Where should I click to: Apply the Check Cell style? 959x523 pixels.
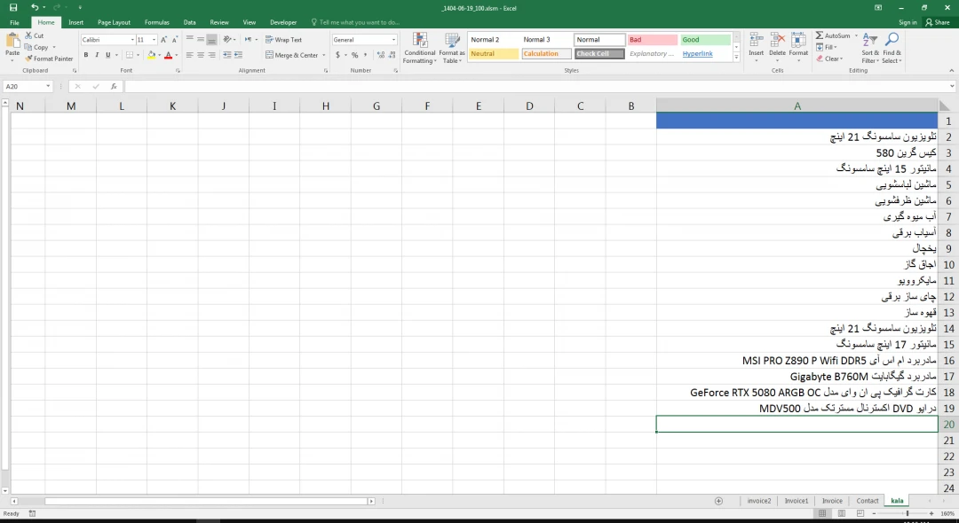pos(599,54)
